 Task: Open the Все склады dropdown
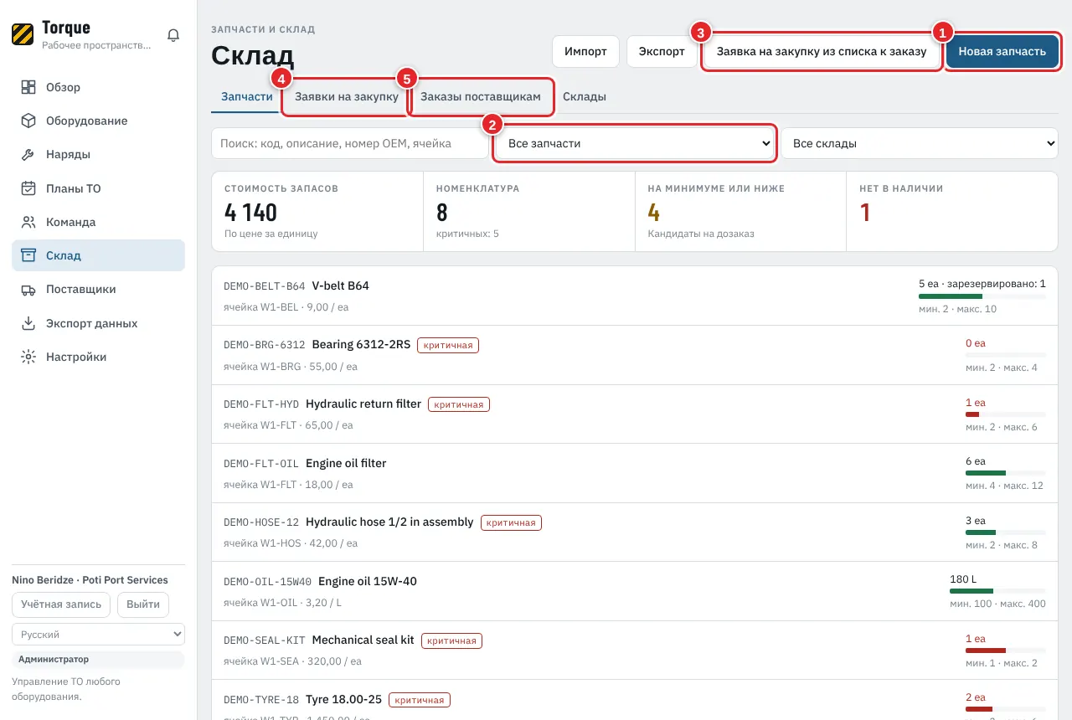coord(920,143)
